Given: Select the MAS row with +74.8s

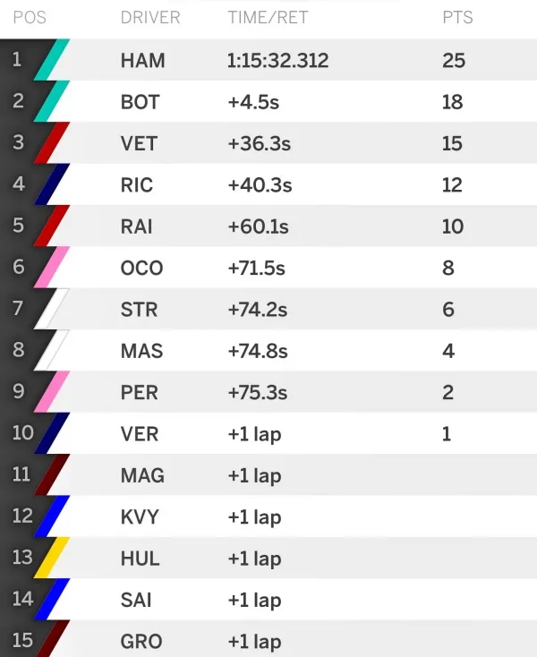Looking at the screenshot, I should coord(268,350).
